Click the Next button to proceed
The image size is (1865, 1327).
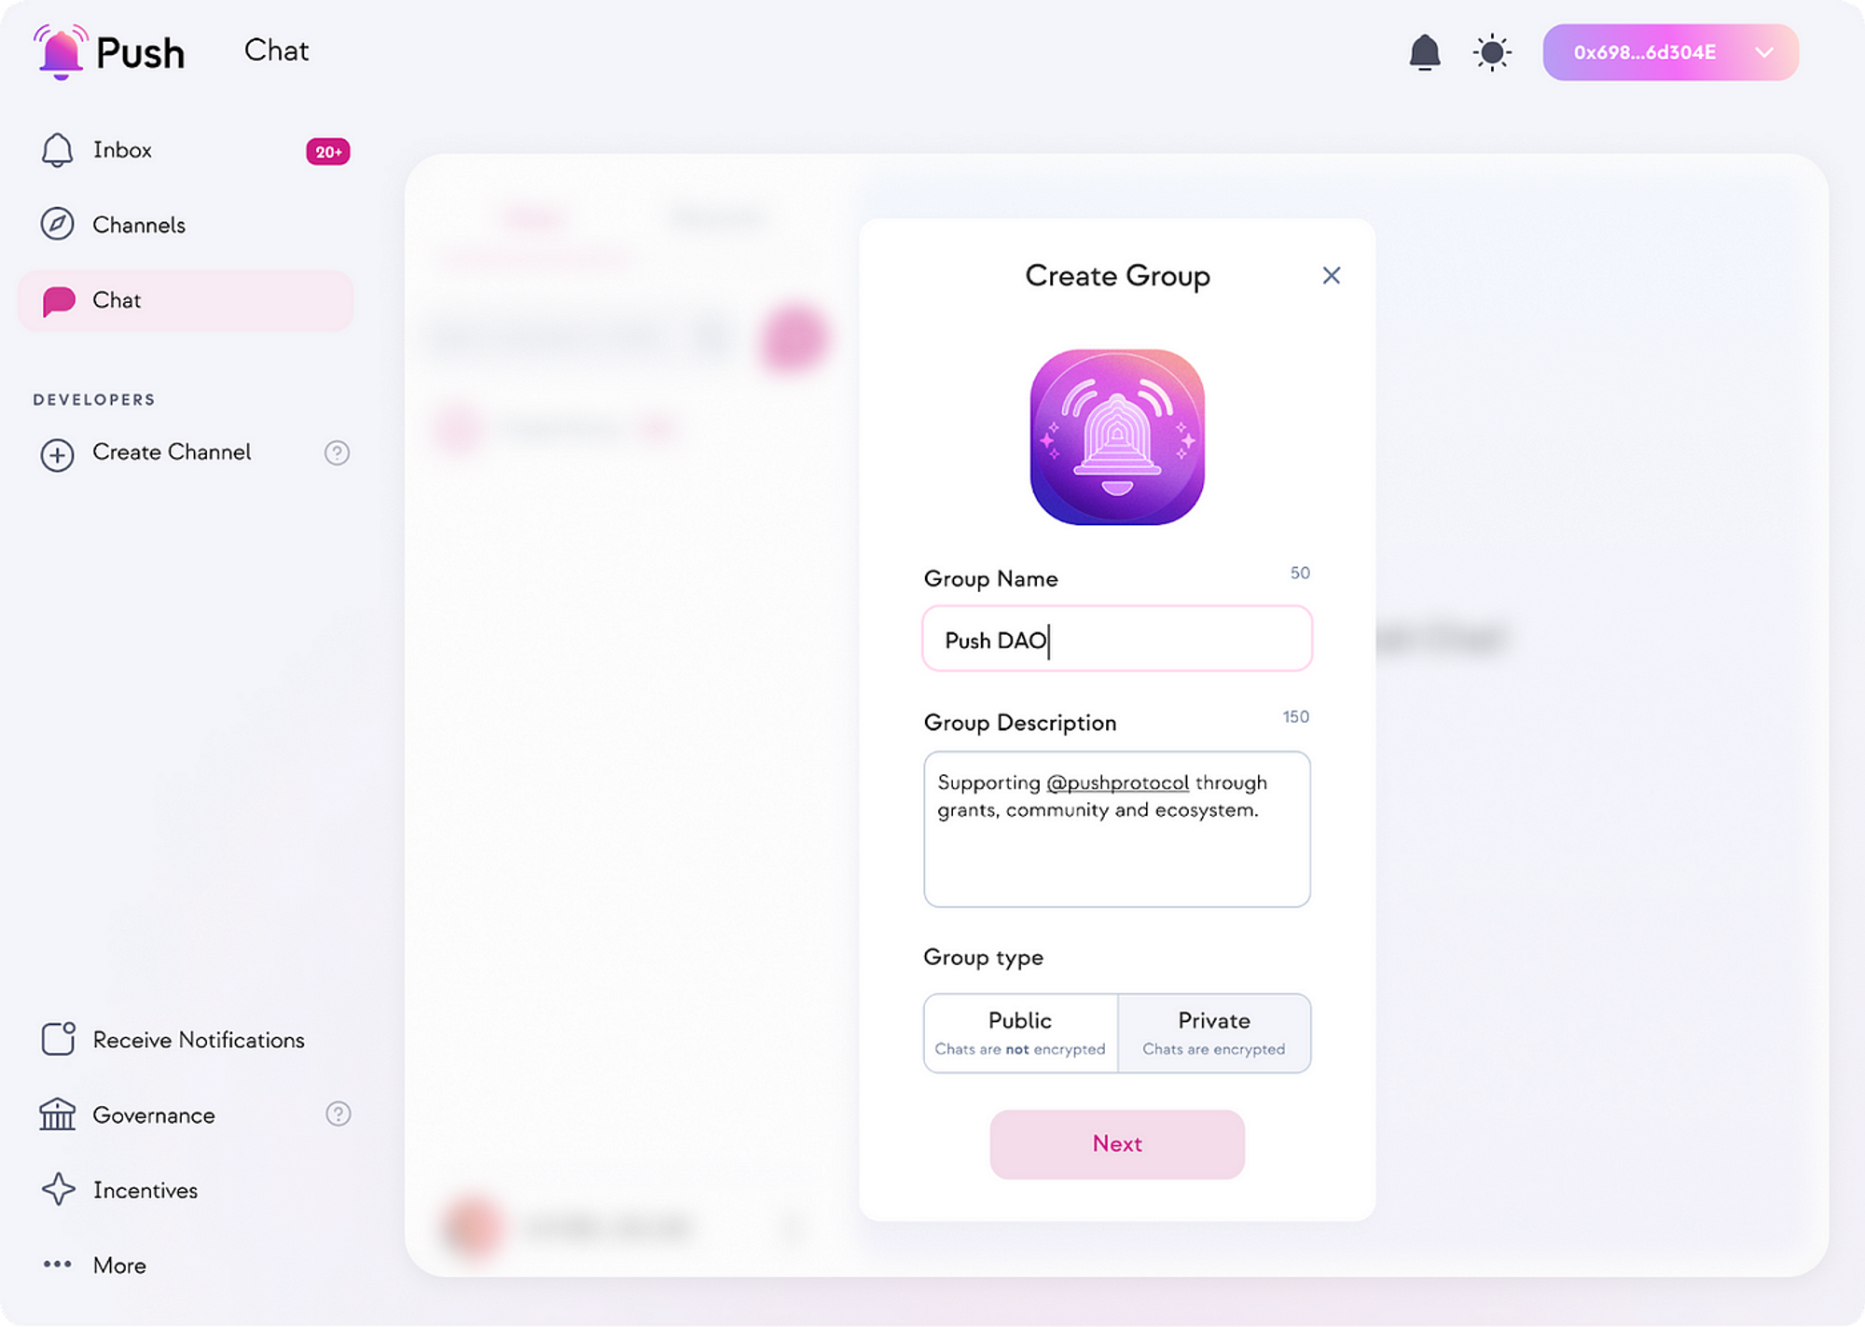[1117, 1143]
